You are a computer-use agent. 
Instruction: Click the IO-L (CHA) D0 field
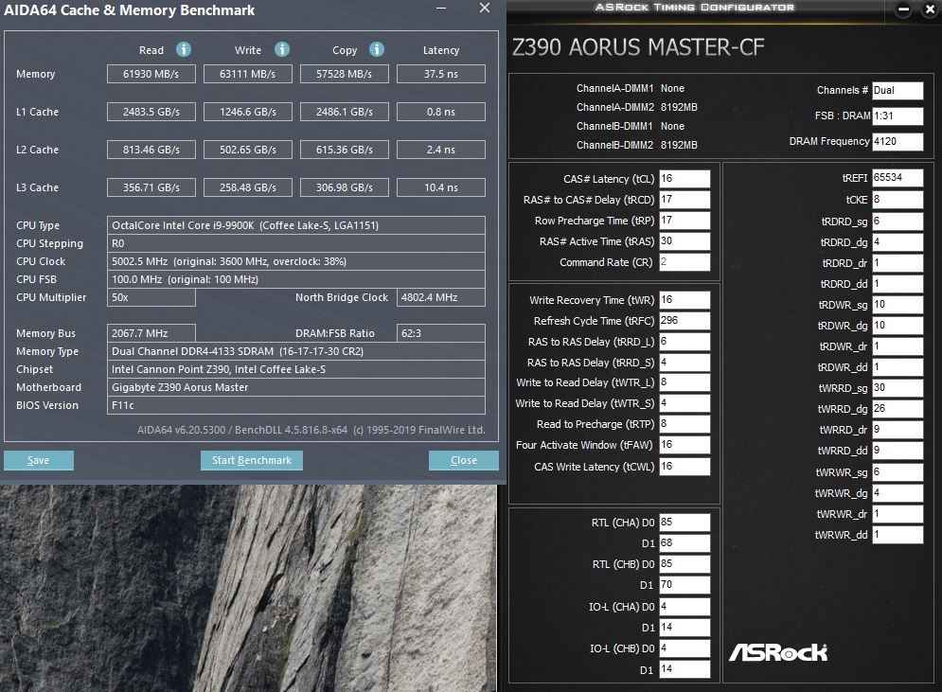pos(684,607)
